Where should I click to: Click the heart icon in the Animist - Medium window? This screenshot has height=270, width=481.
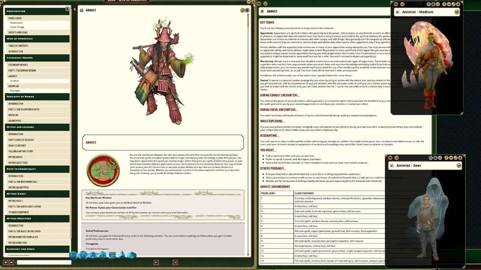tap(396, 4)
